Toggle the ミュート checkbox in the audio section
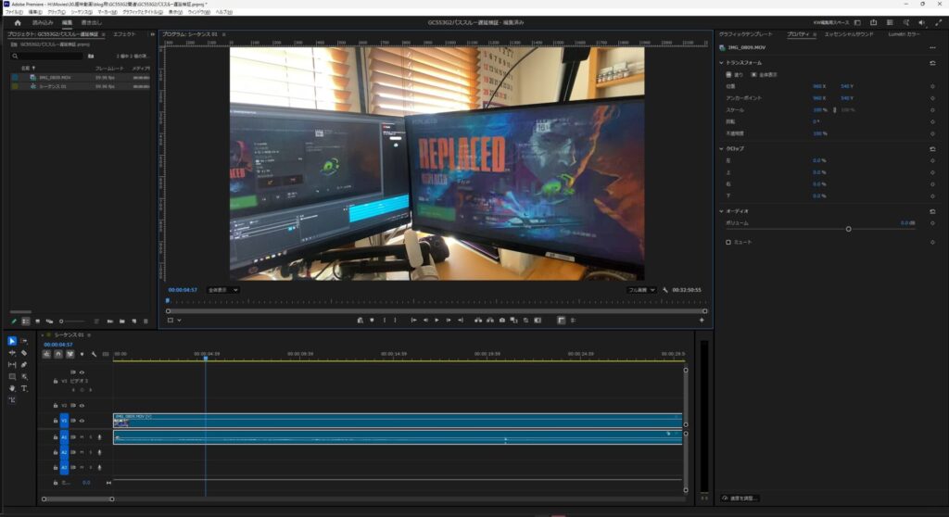This screenshot has height=517, width=949. tap(728, 242)
